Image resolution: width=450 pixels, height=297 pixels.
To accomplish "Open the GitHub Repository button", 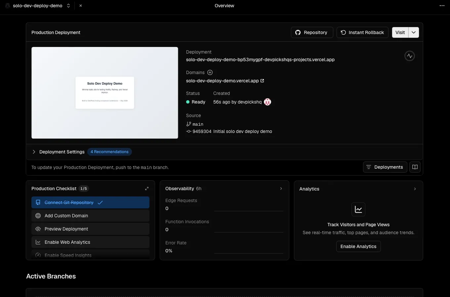I will click(312, 32).
